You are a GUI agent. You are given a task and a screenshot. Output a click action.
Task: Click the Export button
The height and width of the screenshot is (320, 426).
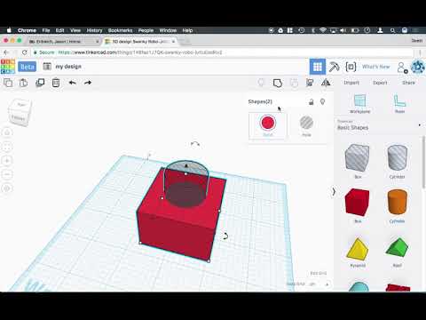(x=380, y=83)
